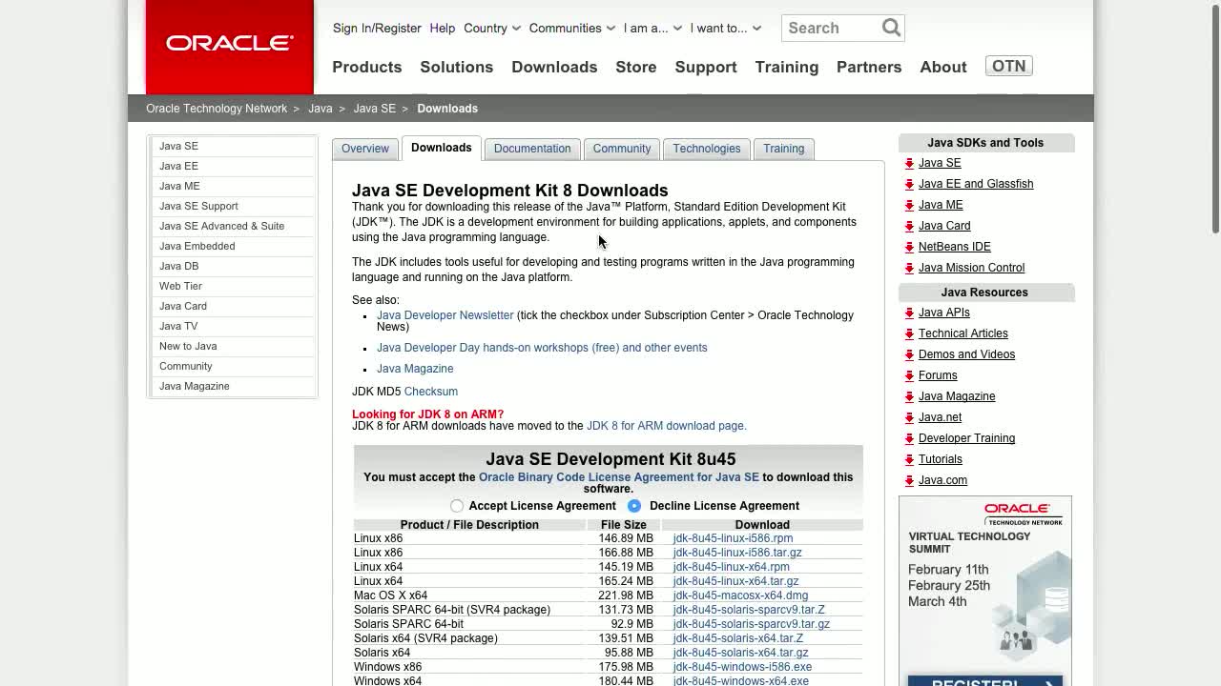The height and width of the screenshot is (686, 1221).
Task: Click the red arrow icon beside Java Card
Action: point(909,226)
